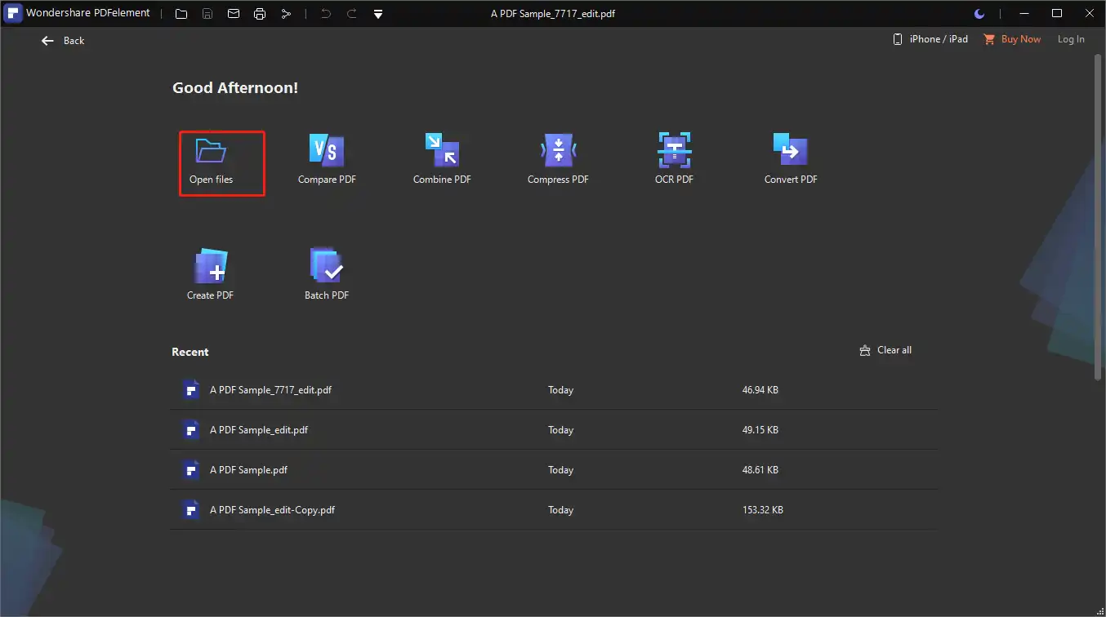Click the file icon beside A PDF Sample_7717_edit.pdf
This screenshot has height=617, width=1106.
191,389
